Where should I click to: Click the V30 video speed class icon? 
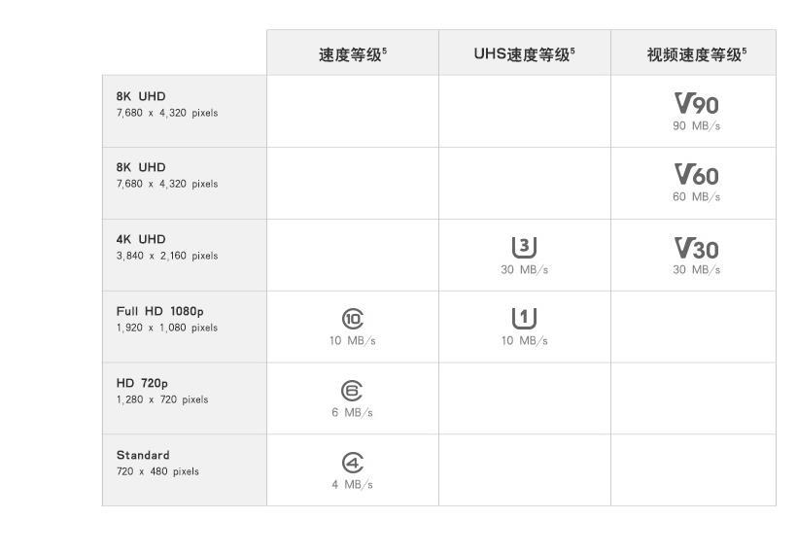tap(696, 248)
